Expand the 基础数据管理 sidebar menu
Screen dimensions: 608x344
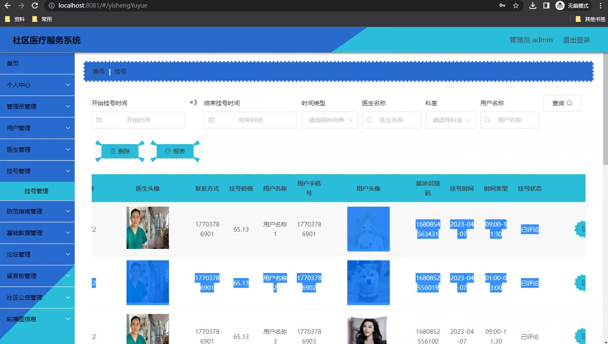(x=37, y=233)
